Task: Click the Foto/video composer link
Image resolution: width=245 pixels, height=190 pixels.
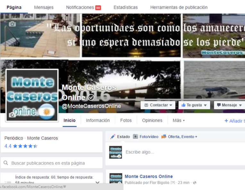Action: tap(149, 137)
